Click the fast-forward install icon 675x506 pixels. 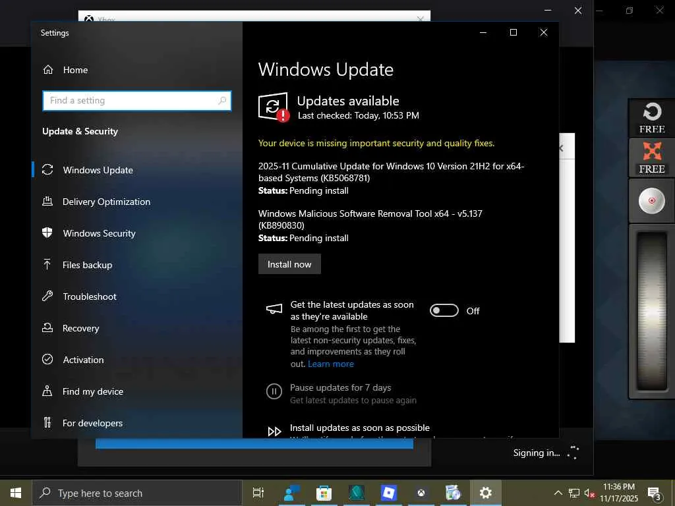pos(274,432)
